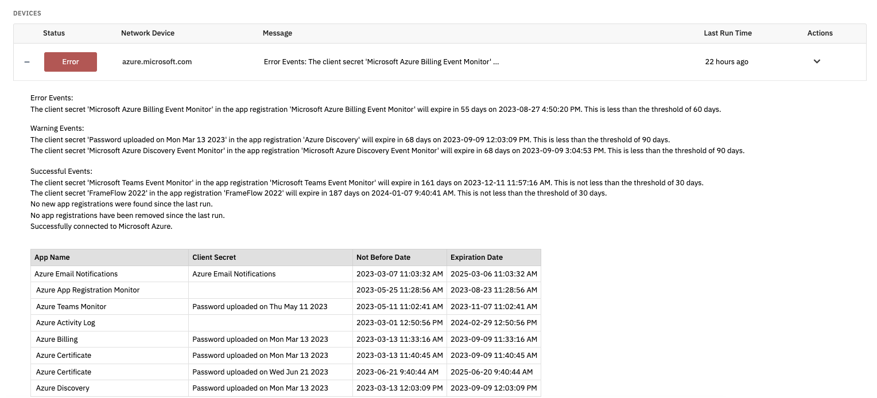This screenshot has width=877, height=398.
Task: Click the Status column header
Action: (x=54, y=33)
